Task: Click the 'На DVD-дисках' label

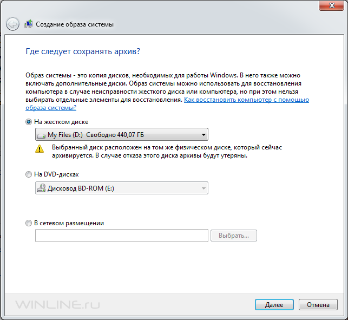Action: point(56,174)
